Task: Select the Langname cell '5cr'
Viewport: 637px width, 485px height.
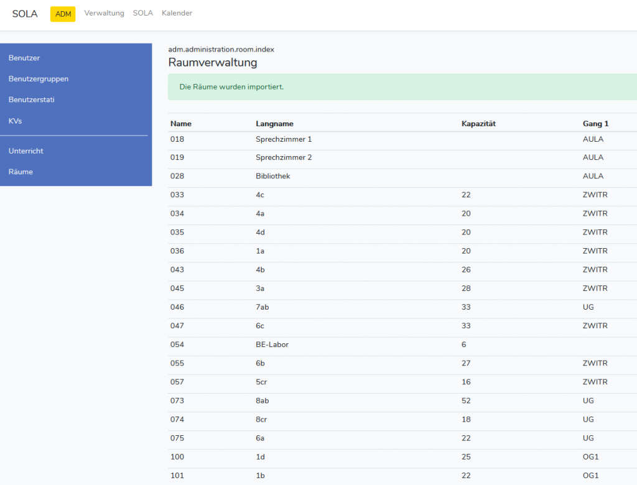Action: tap(262, 381)
